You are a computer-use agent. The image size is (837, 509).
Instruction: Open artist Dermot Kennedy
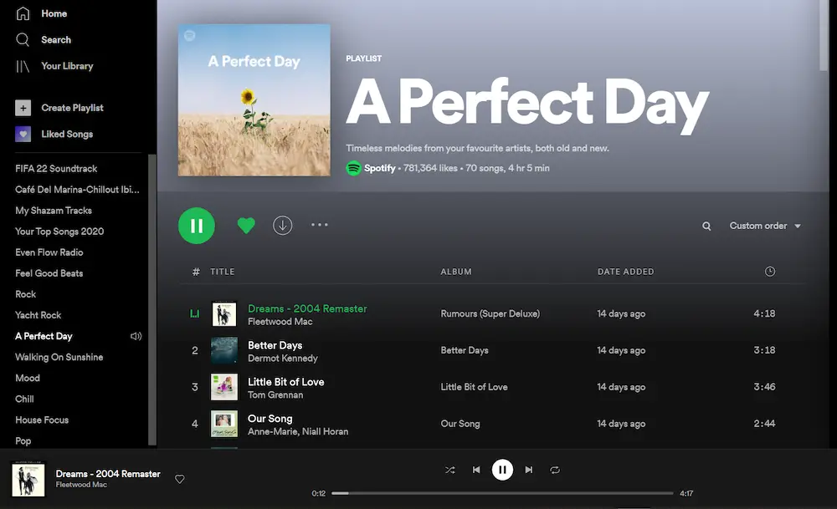click(x=283, y=359)
